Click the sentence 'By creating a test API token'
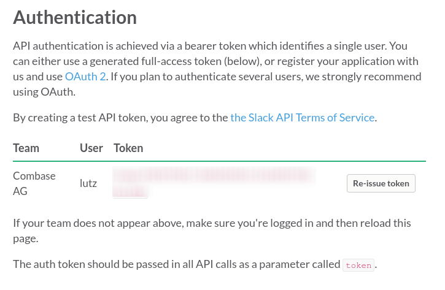The image size is (445, 290). pos(195,117)
